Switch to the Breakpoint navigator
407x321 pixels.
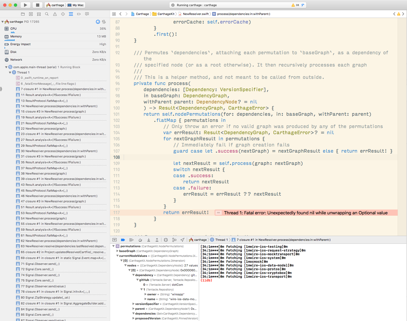(x=79, y=14)
